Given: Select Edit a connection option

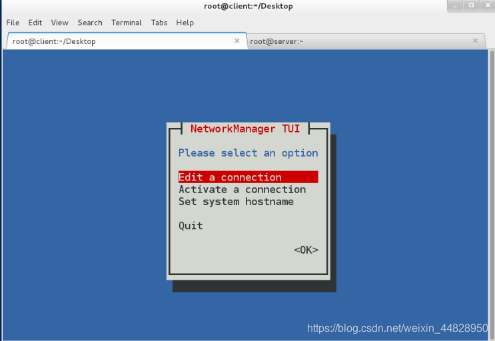Looking at the screenshot, I should tap(248, 177).
